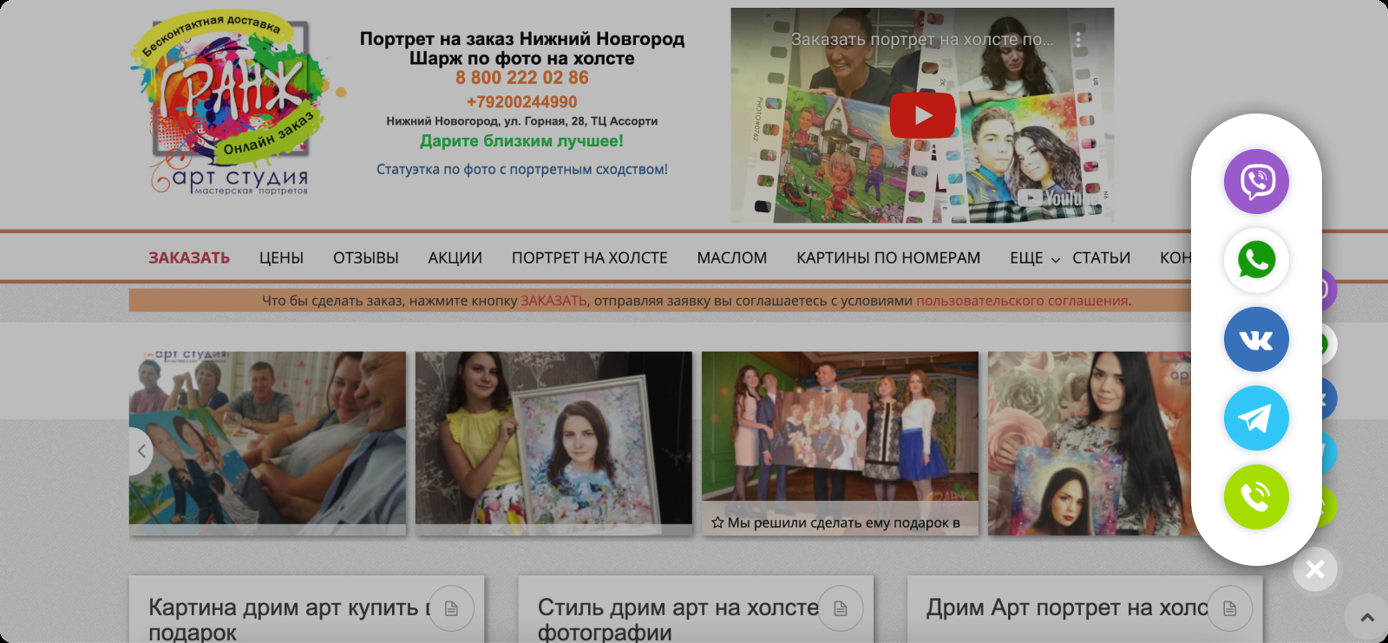The height and width of the screenshot is (643, 1388).
Task: Open document icon on Стиль дрим арт card
Action: tap(840, 608)
